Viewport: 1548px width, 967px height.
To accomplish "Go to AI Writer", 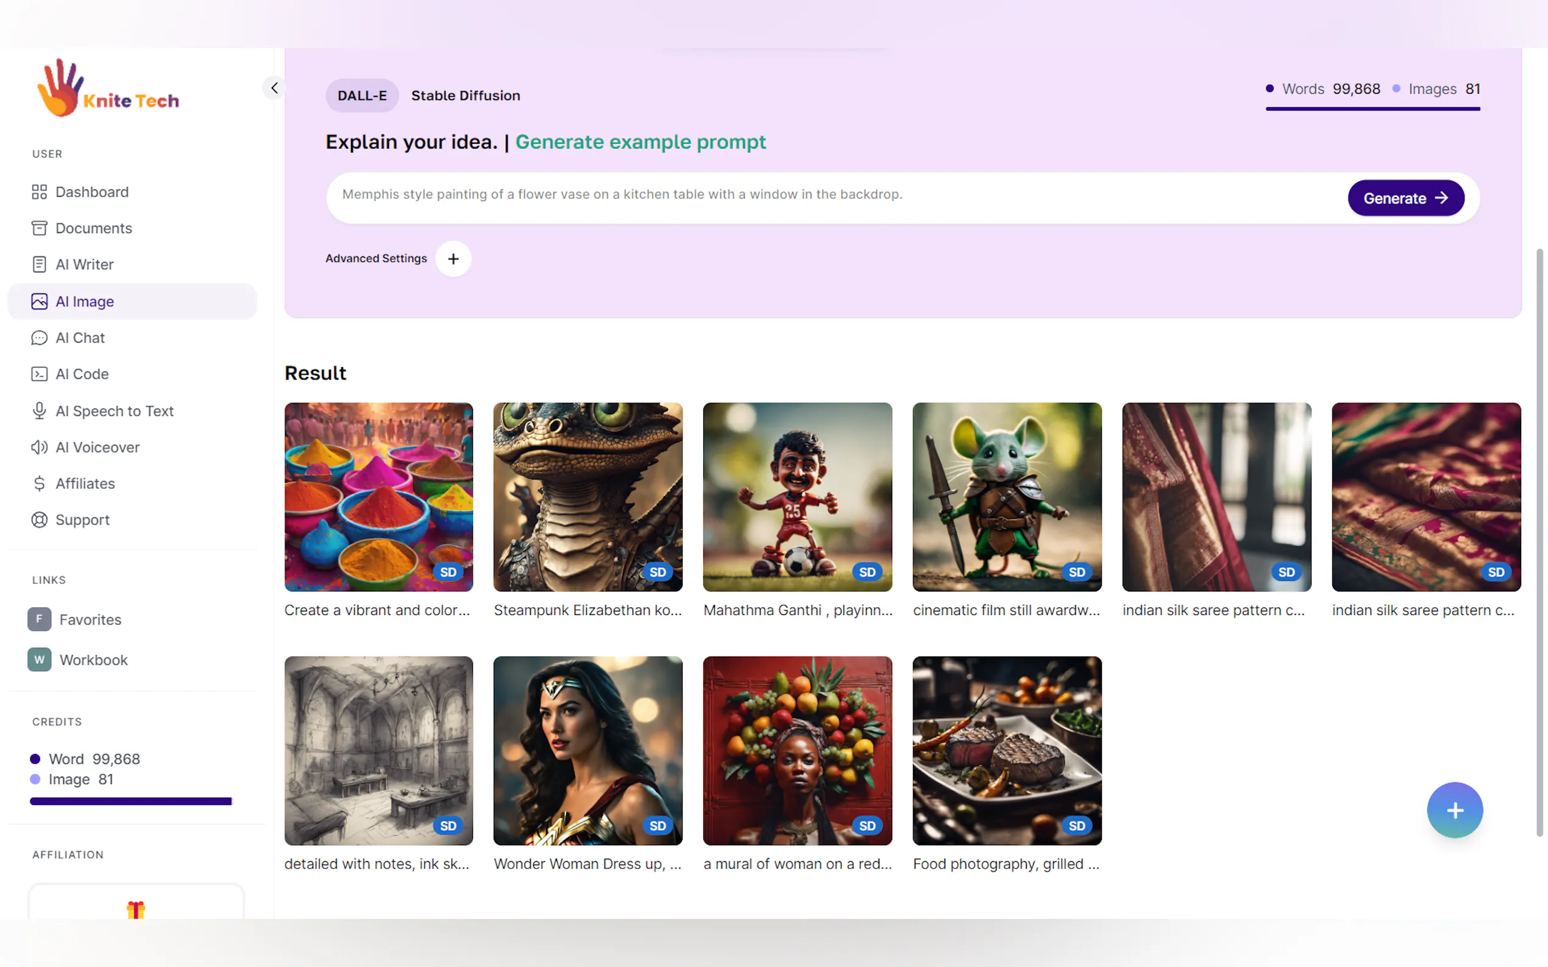I will tap(84, 264).
